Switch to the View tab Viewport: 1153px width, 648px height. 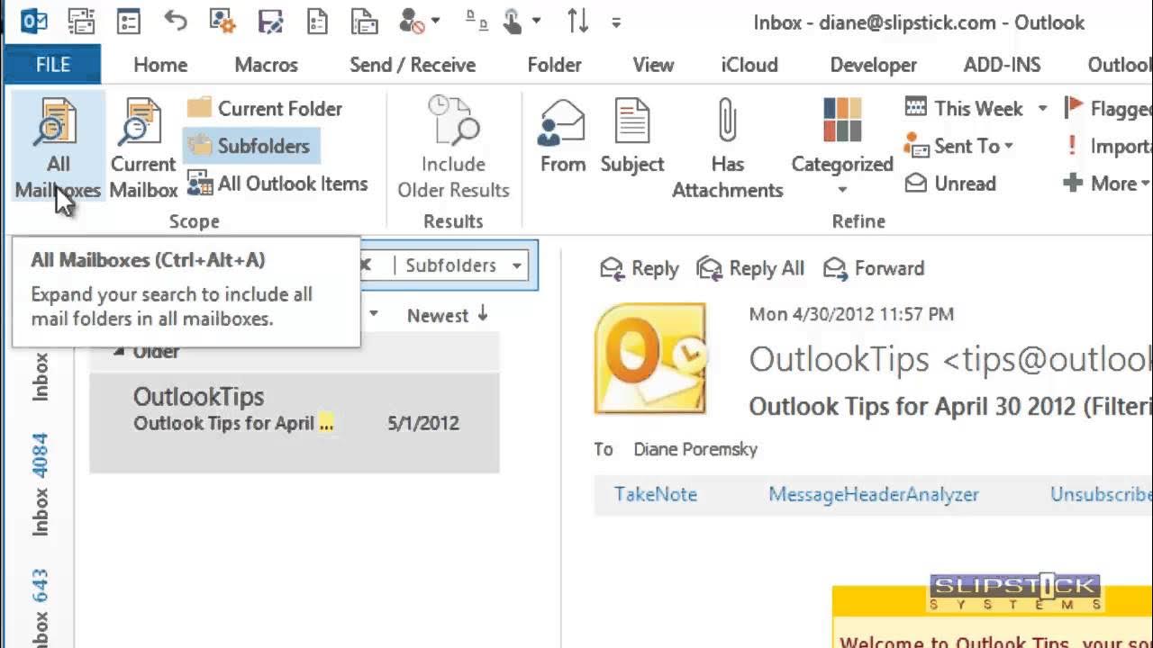[653, 65]
